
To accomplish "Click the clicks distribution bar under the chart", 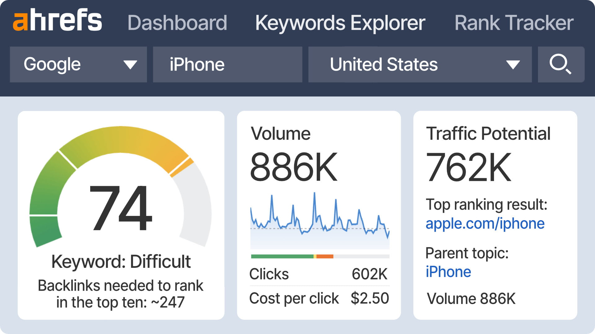I will click(319, 256).
